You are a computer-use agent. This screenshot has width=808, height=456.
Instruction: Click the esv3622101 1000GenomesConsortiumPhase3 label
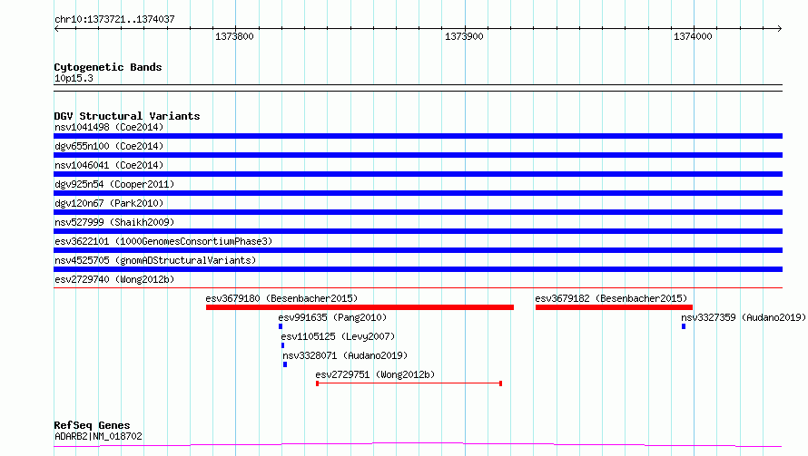(163, 241)
